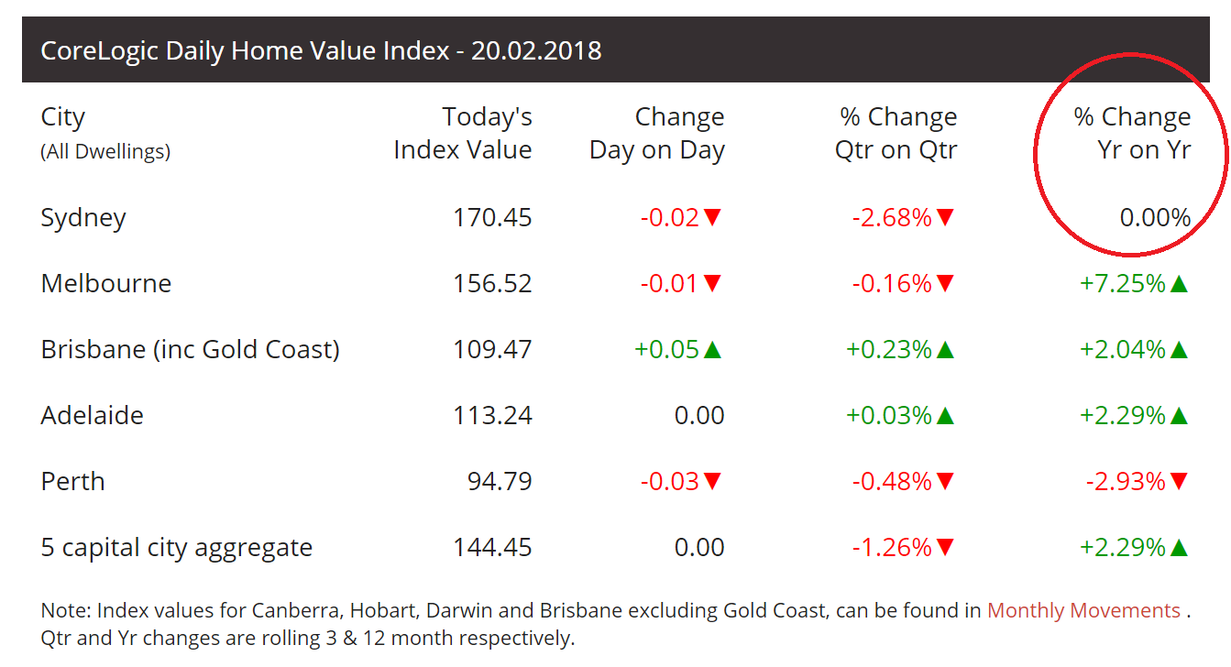
Task: Click the Sydney city name
Action: tap(83, 218)
